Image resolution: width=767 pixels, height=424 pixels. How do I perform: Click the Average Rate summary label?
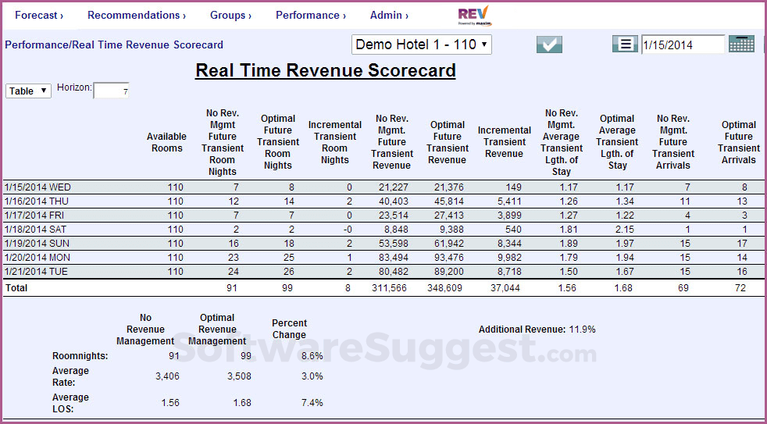pyautogui.click(x=71, y=376)
